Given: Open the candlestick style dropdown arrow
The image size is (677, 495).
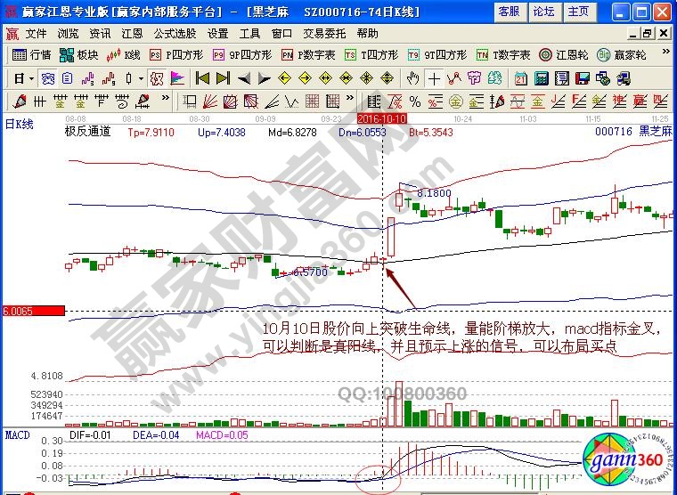Looking at the screenshot, I should coord(140,78).
